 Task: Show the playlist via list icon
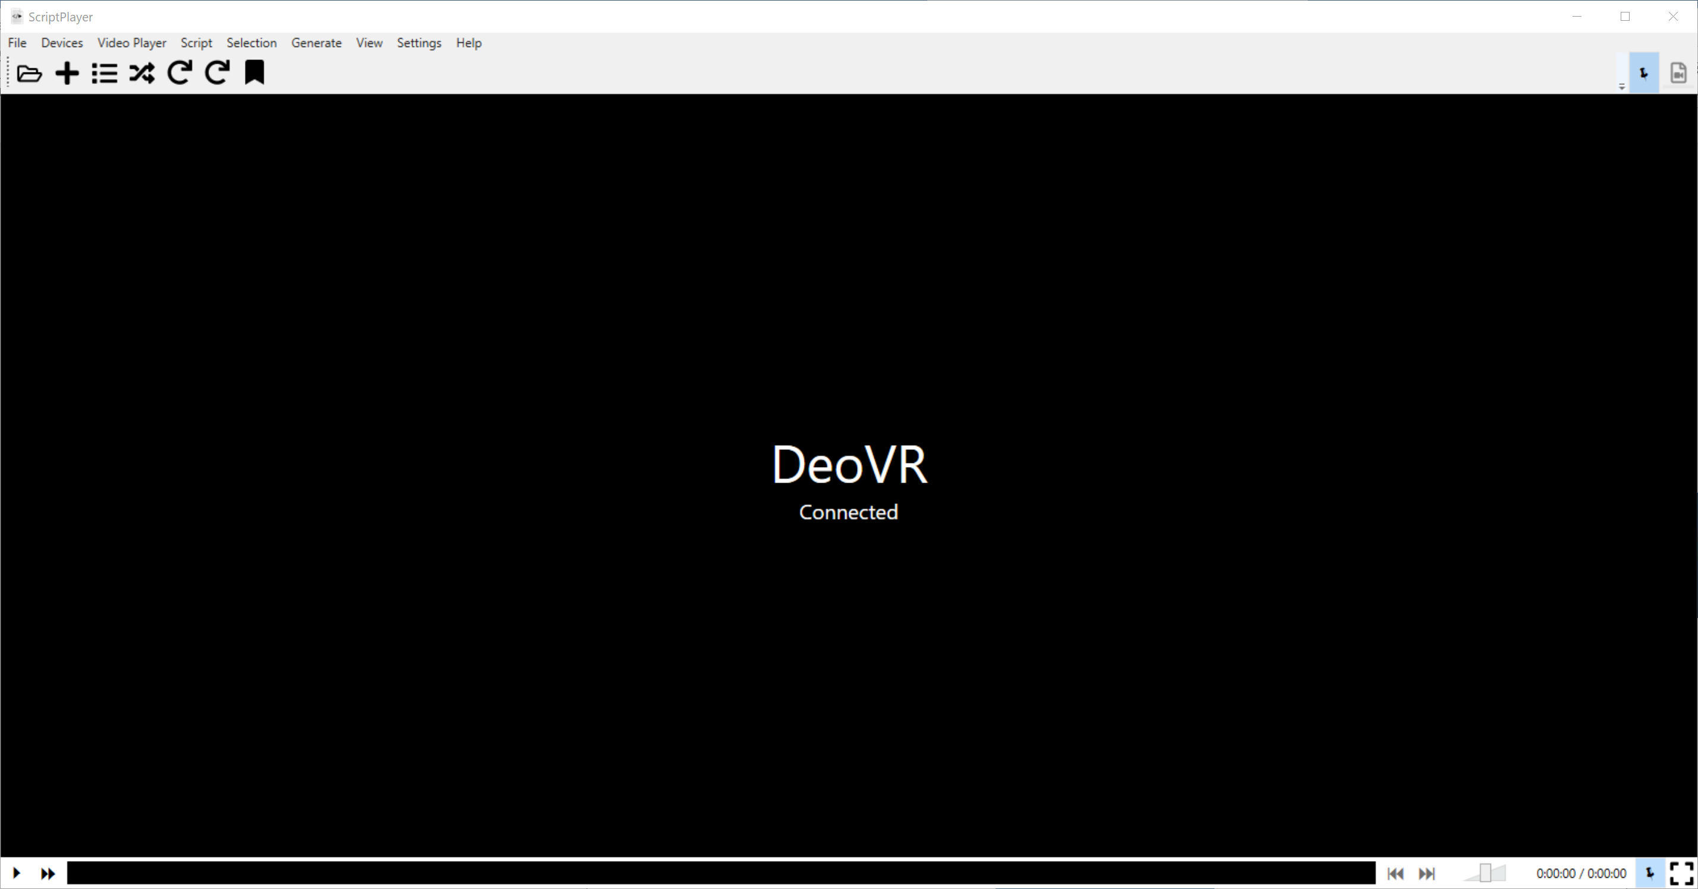[x=105, y=73]
